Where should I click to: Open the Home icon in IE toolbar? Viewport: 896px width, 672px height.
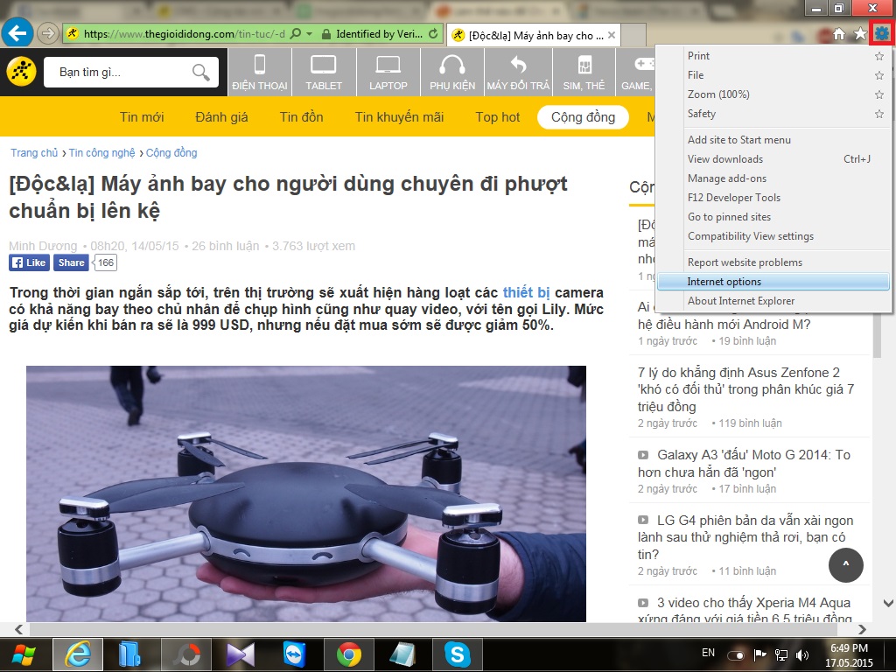tap(839, 34)
